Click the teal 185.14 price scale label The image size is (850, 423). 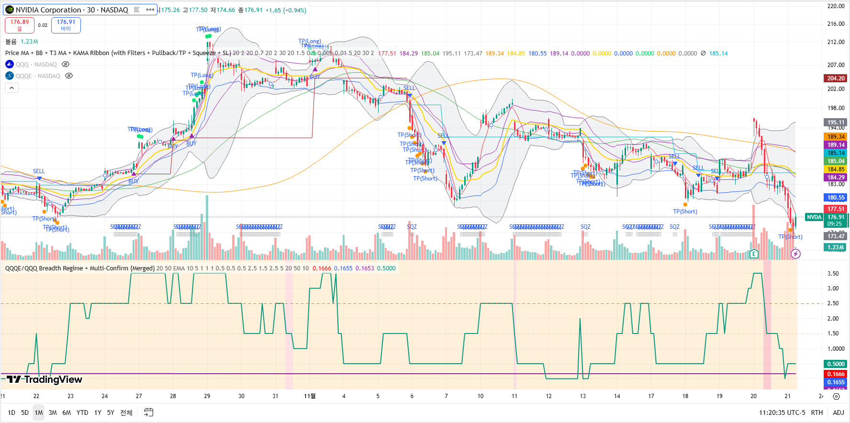[x=836, y=153]
